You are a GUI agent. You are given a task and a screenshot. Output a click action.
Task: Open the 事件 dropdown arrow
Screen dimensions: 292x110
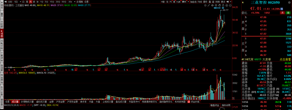[188, 2]
